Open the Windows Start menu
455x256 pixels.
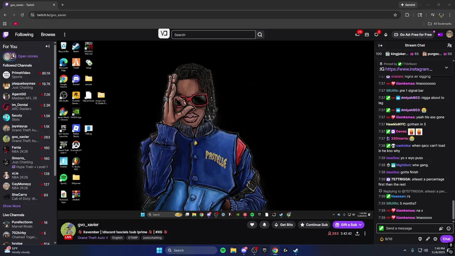(159, 250)
